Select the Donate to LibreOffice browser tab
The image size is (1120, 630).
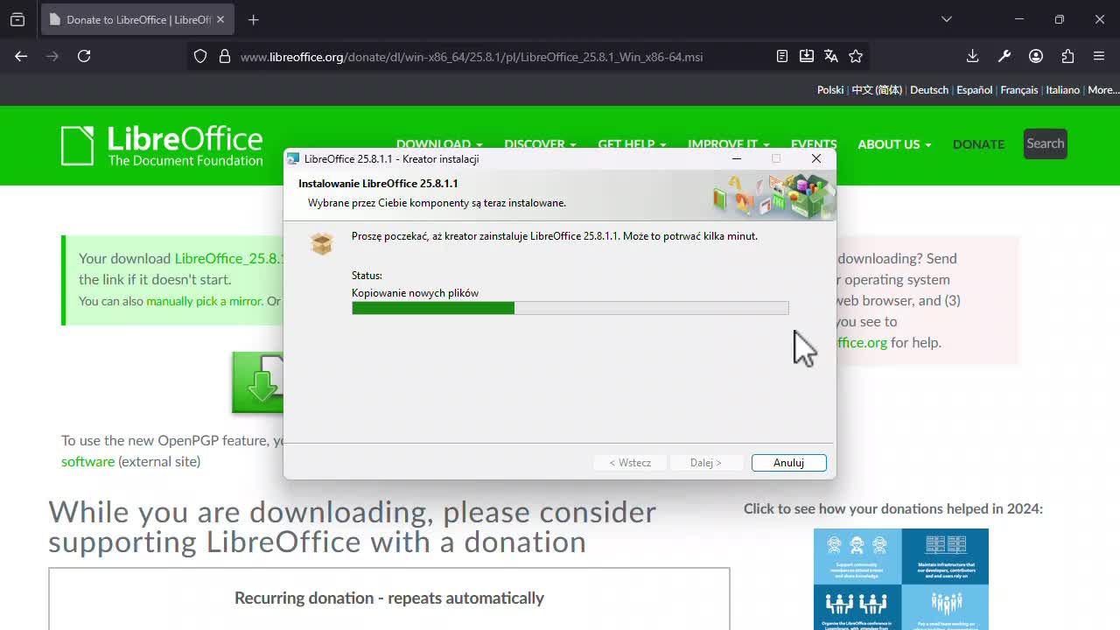pyautogui.click(x=131, y=19)
